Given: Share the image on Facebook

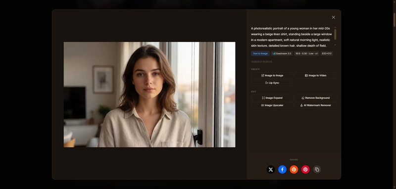Looking at the screenshot, I should 282,170.
